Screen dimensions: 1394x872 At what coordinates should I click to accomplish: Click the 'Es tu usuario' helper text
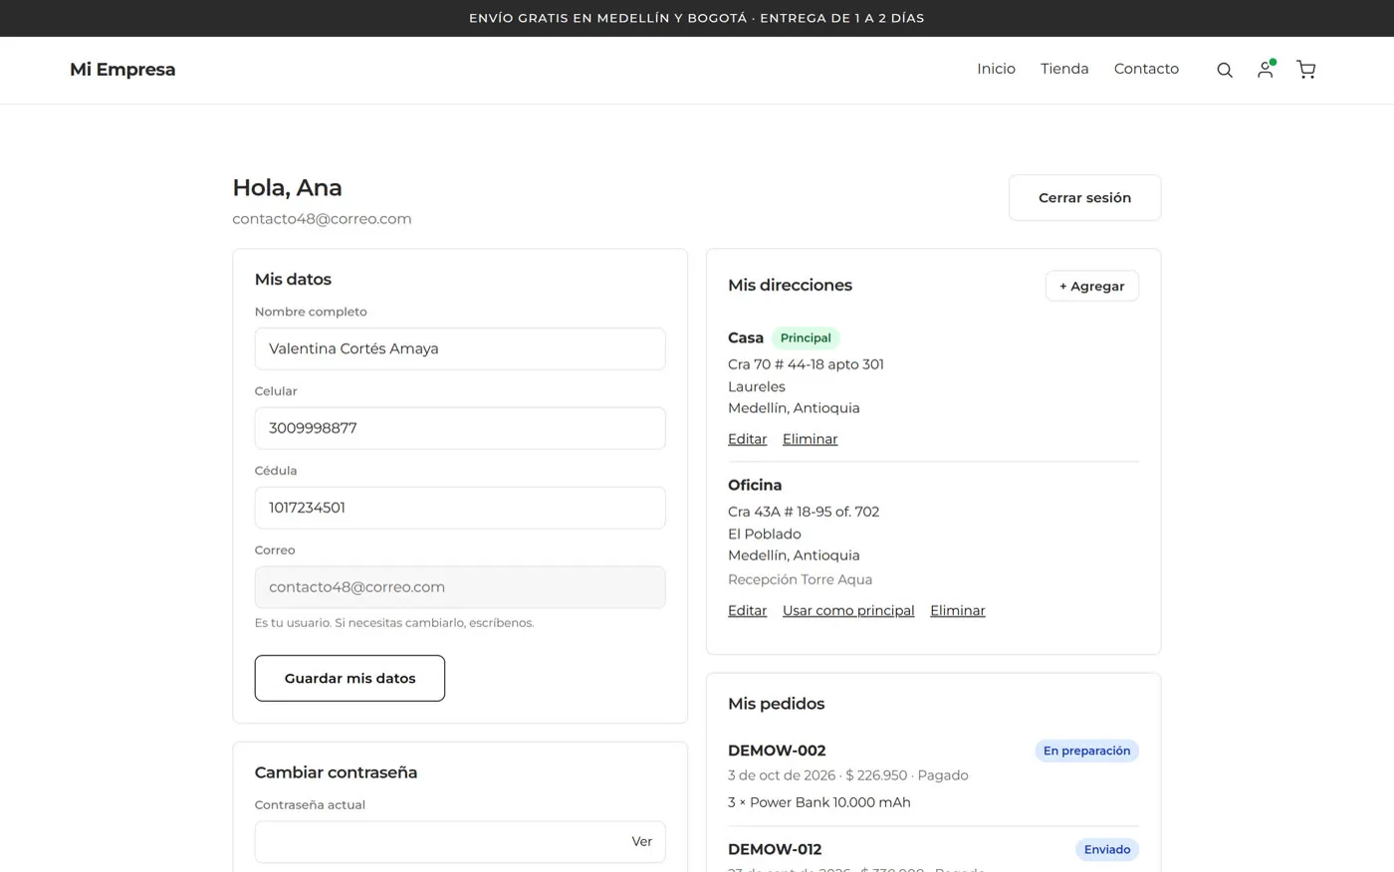coord(394,623)
